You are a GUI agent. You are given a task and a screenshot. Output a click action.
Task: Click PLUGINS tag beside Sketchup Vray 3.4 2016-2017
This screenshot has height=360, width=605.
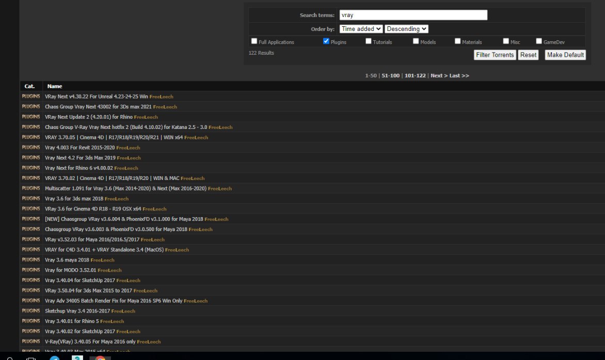[31, 310]
